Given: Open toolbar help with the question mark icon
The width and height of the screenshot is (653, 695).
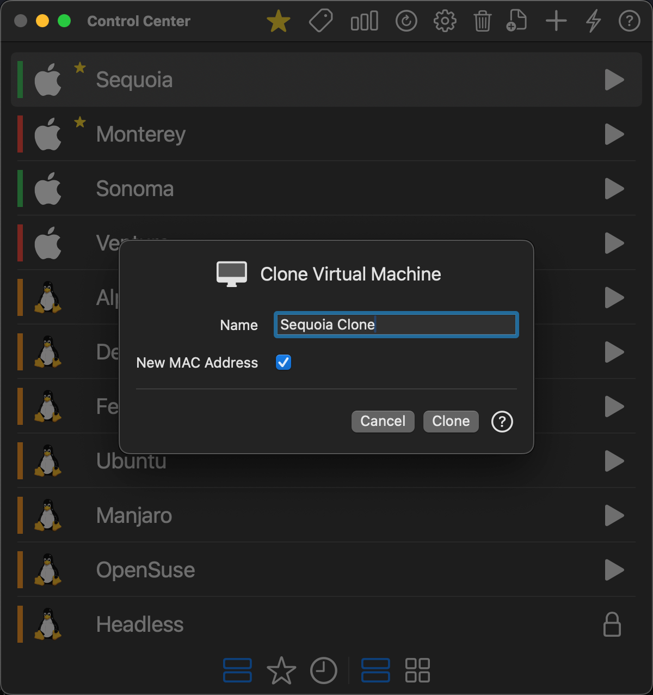Looking at the screenshot, I should [629, 21].
